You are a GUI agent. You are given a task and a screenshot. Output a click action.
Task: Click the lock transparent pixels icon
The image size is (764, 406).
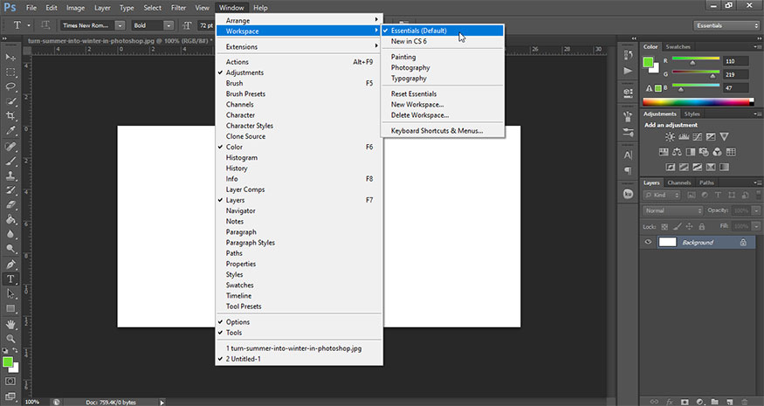tap(664, 227)
